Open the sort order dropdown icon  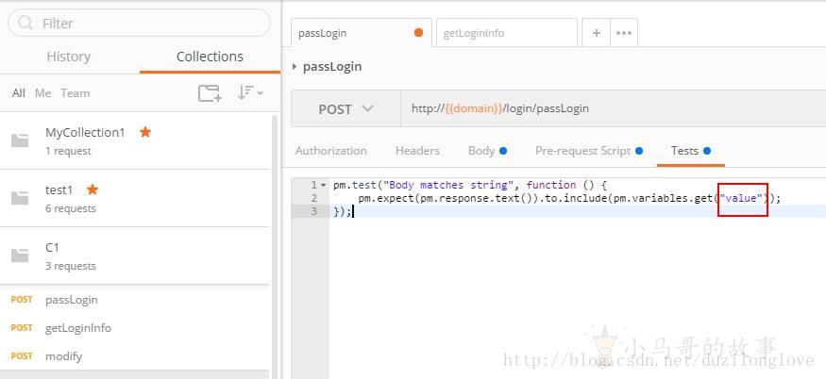tap(250, 92)
